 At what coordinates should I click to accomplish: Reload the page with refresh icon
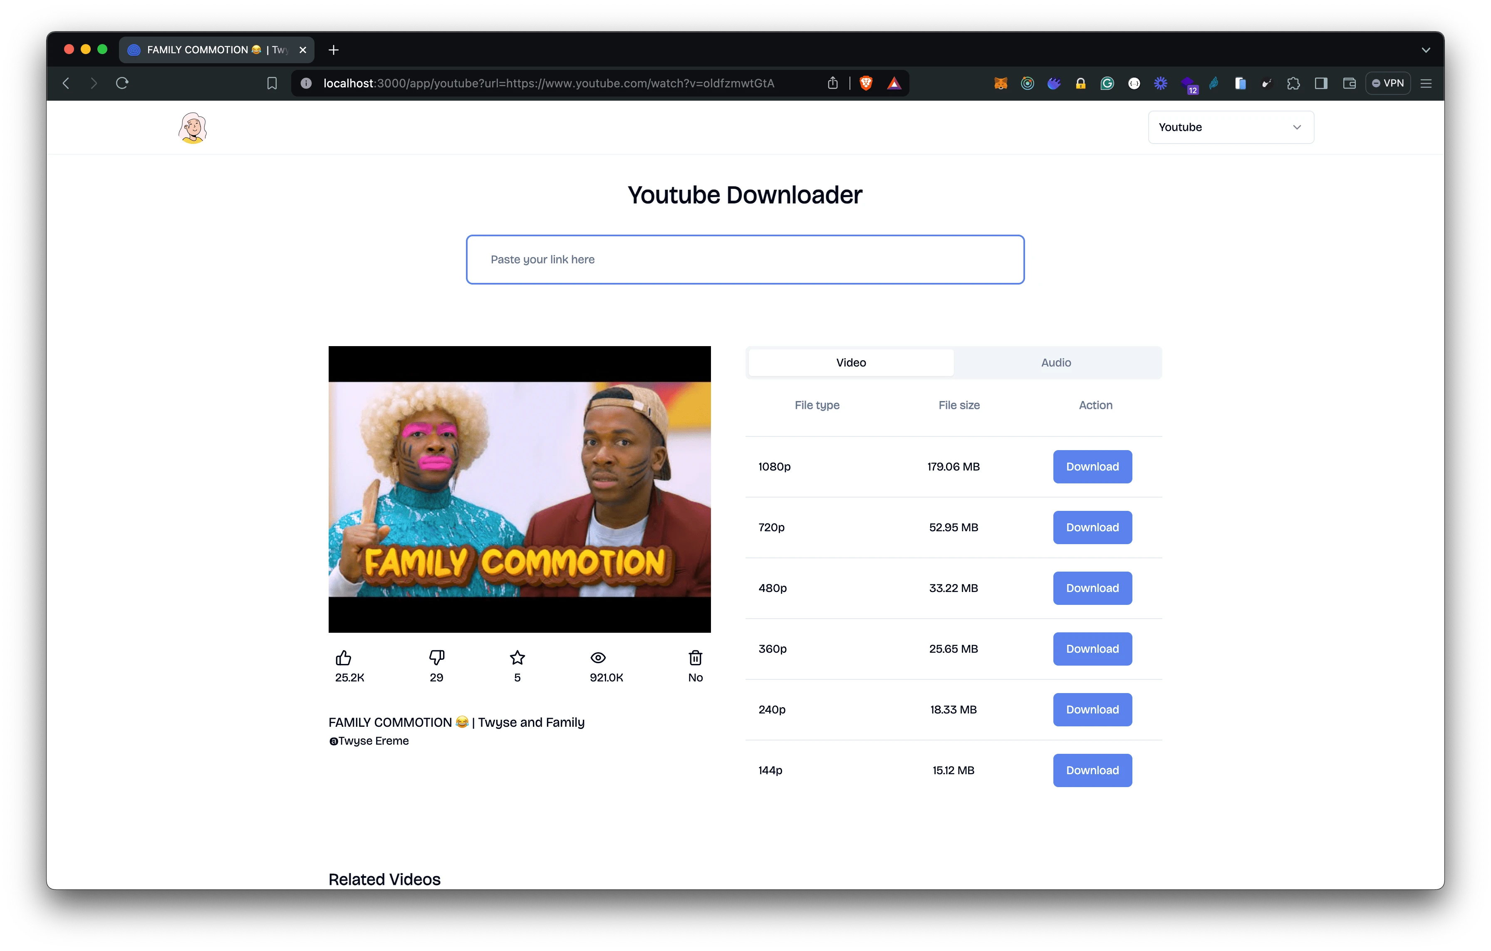coord(122,83)
